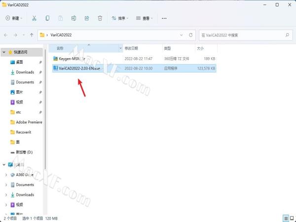Click the Share icon in toolbar

(x=87, y=18)
